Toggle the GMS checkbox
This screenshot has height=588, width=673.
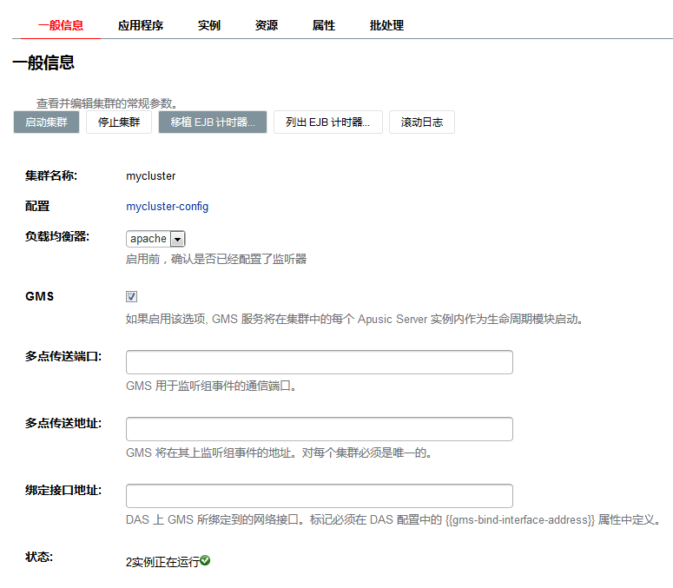(132, 296)
